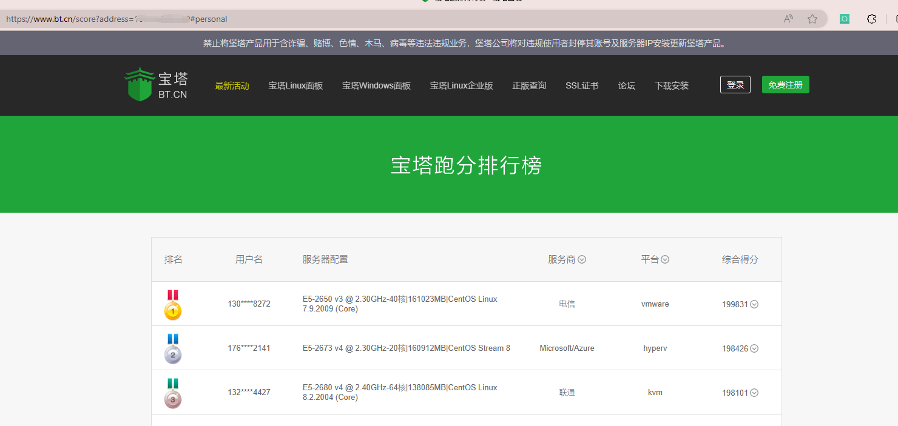
Task: Select username 132****4427
Action: [249, 393]
